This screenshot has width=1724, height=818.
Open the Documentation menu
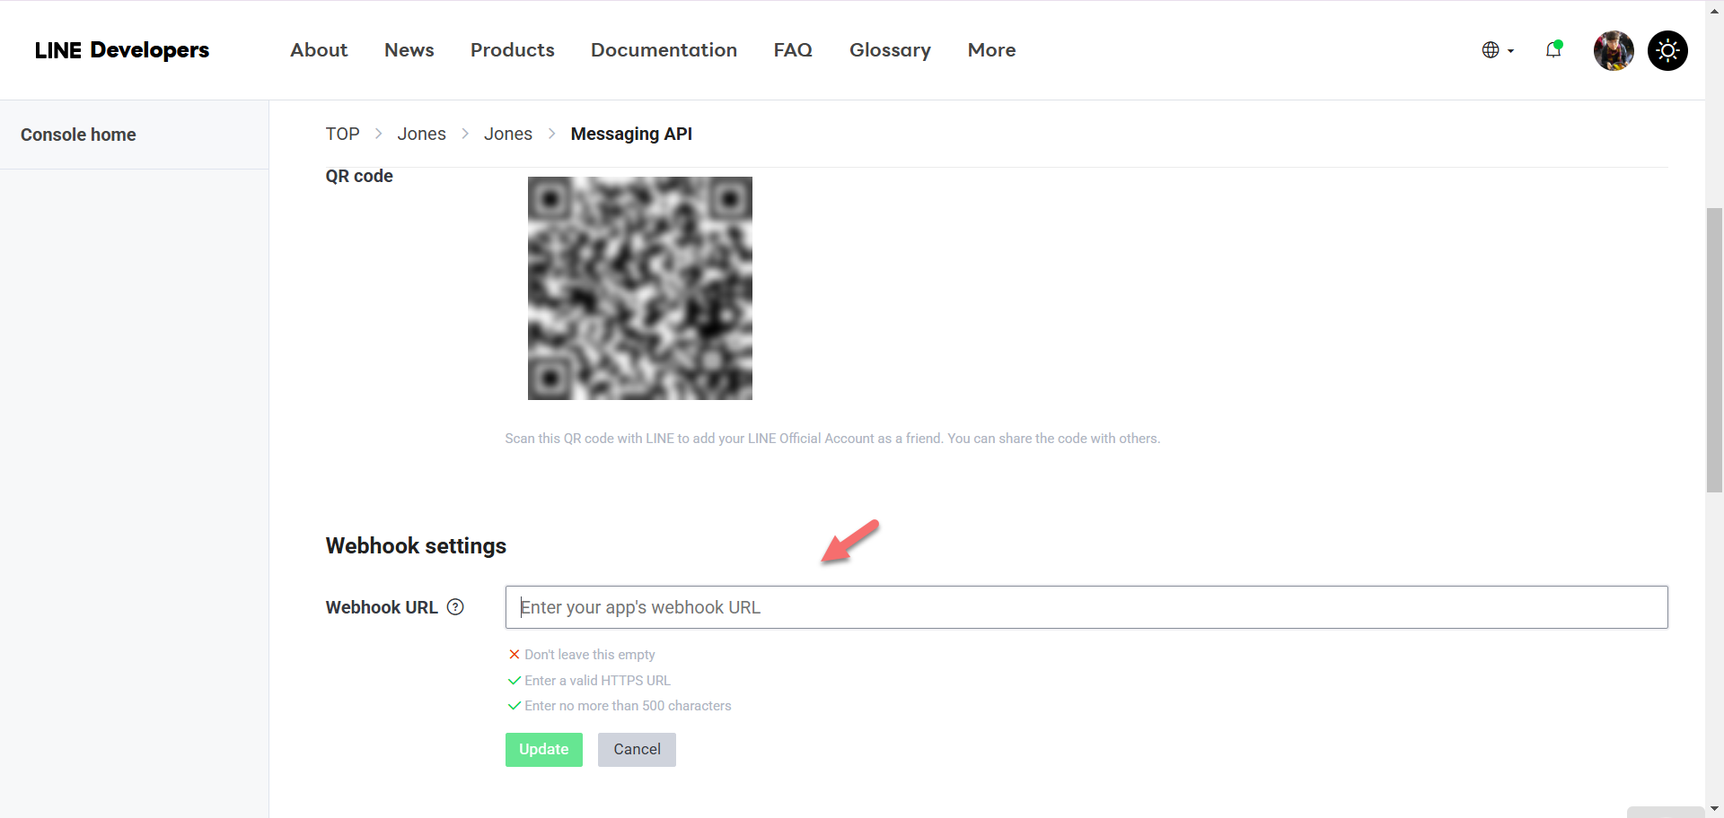(x=664, y=50)
